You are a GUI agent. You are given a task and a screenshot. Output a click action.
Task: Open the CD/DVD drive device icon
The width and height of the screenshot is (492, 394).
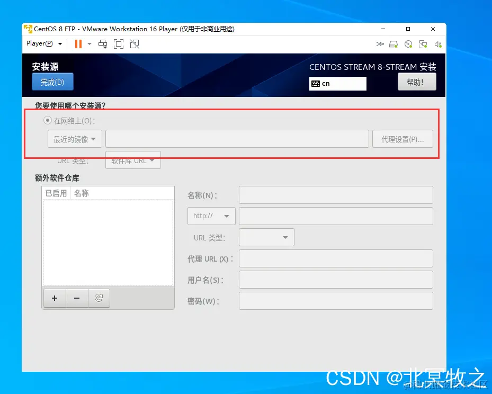[408, 44]
